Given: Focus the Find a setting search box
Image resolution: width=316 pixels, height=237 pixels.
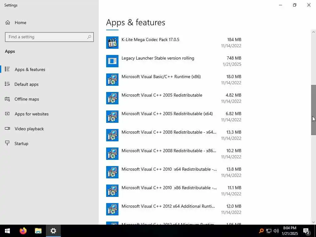Looking at the screenshot, I should pyautogui.click(x=49, y=37).
